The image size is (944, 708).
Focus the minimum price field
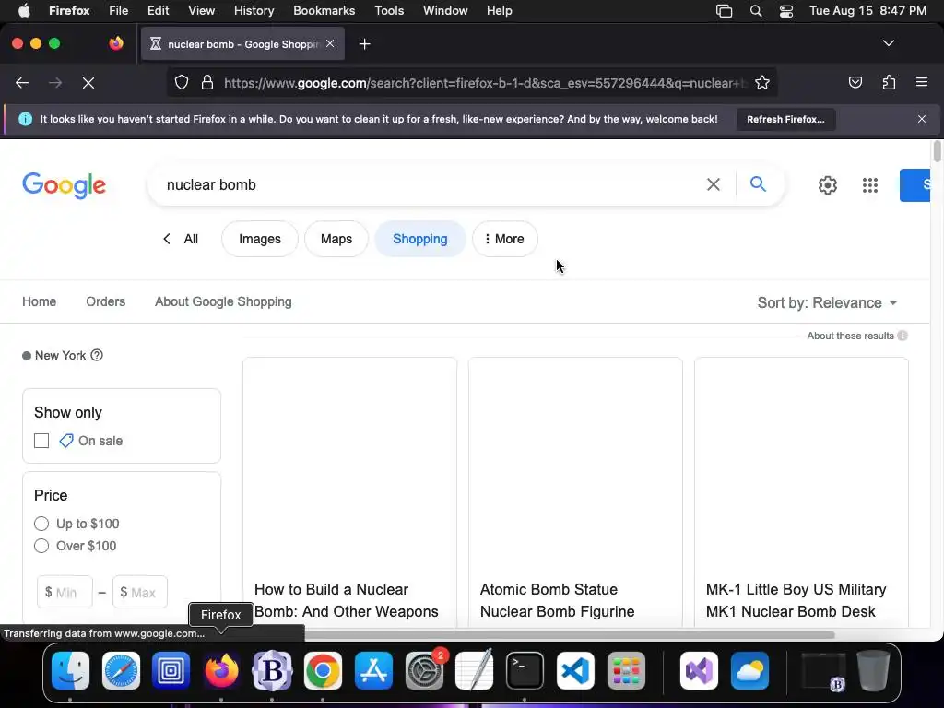(65, 593)
